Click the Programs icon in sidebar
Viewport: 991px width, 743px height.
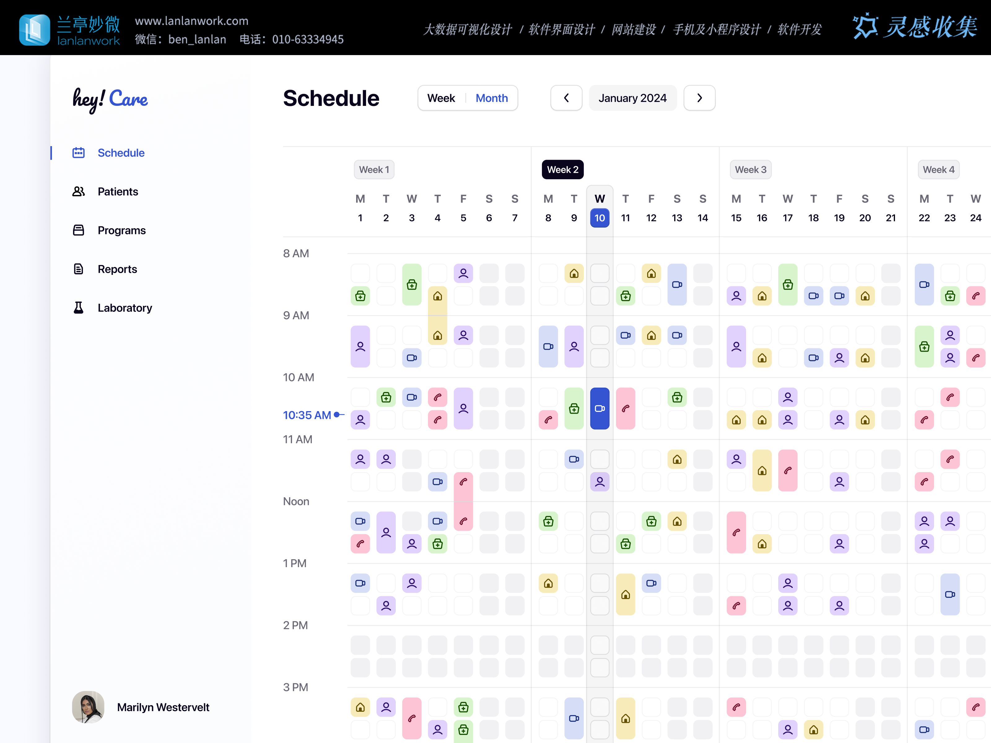click(x=78, y=230)
